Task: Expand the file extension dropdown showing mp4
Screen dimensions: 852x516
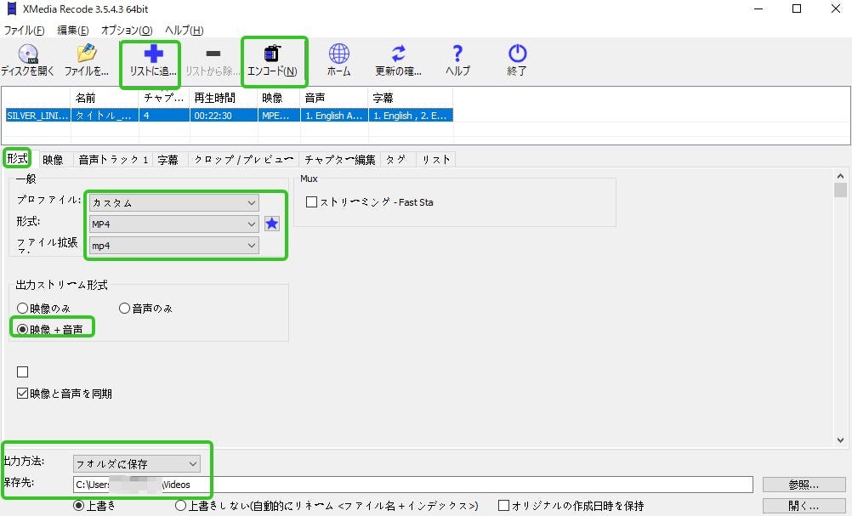Action: coord(173,246)
